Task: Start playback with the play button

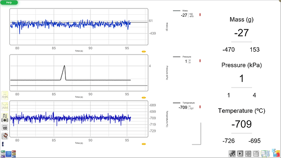Action: 240,154
